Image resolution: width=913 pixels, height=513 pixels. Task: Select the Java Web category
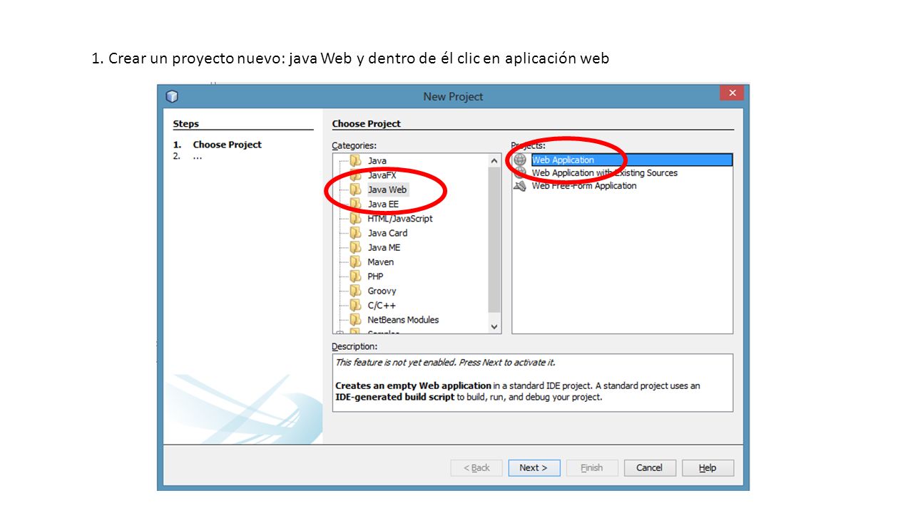pyautogui.click(x=387, y=190)
